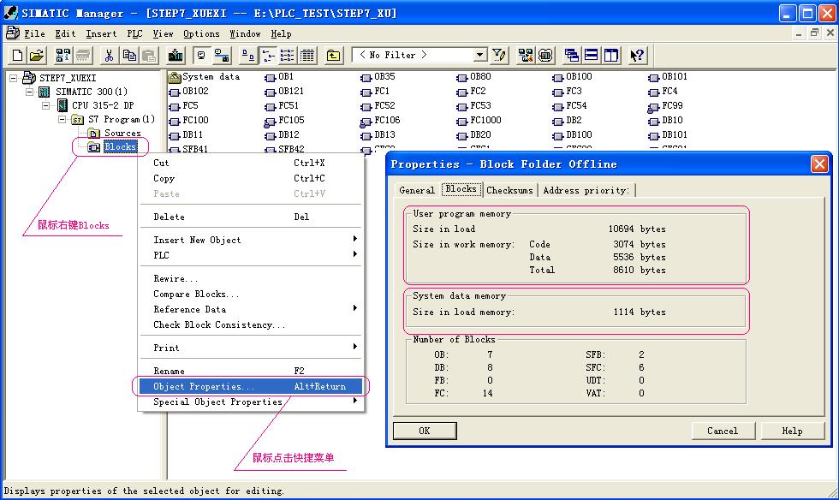Click the Download to PLC toolbar icon
Image resolution: width=839 pixels, height=500 pixels.
tap(176, 55)
